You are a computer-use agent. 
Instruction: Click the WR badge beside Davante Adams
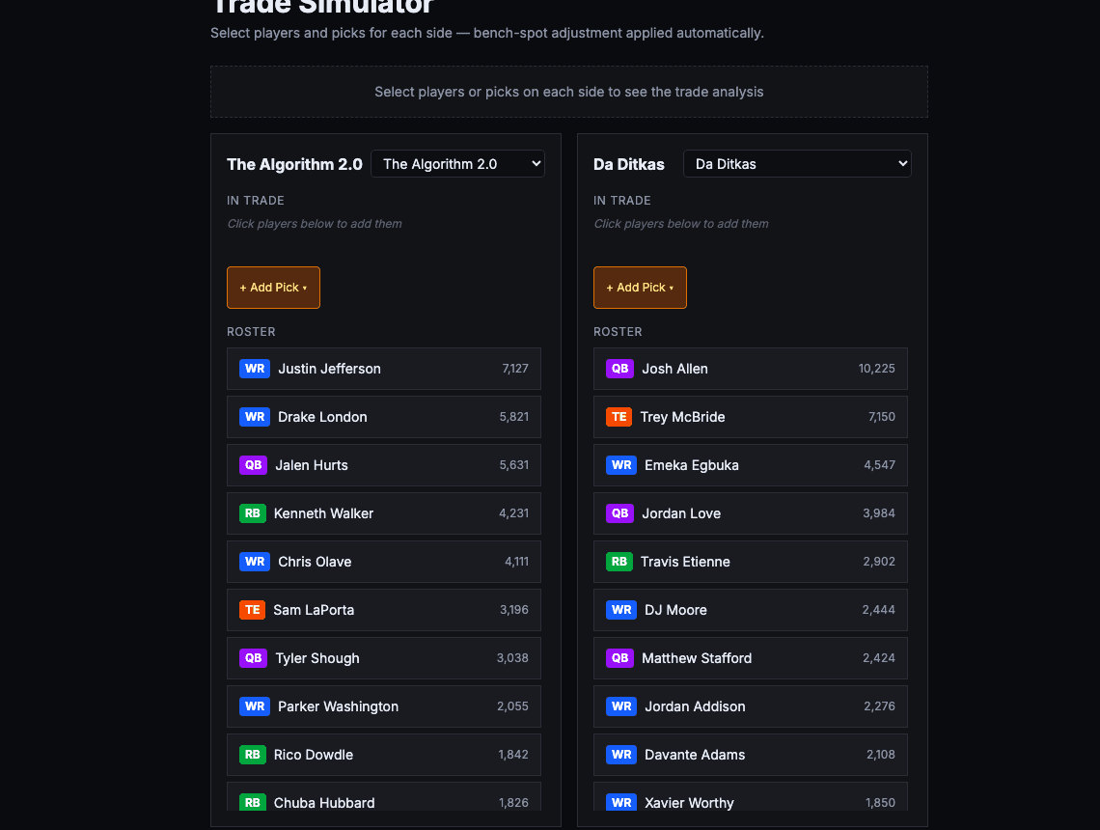click(621, 755)
